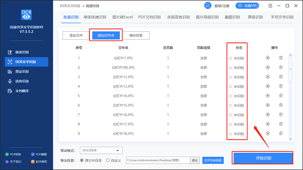Switch to 批量识别 tab
This screenshot has width=303, height=170.
71,17
